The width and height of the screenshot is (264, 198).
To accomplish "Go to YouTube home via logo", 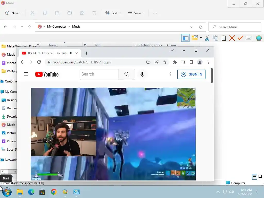I will (x=47, y=74).
